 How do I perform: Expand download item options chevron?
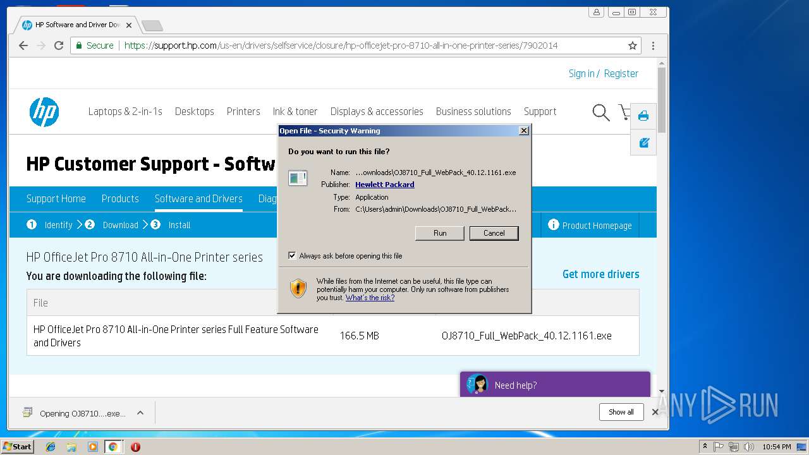140,413
